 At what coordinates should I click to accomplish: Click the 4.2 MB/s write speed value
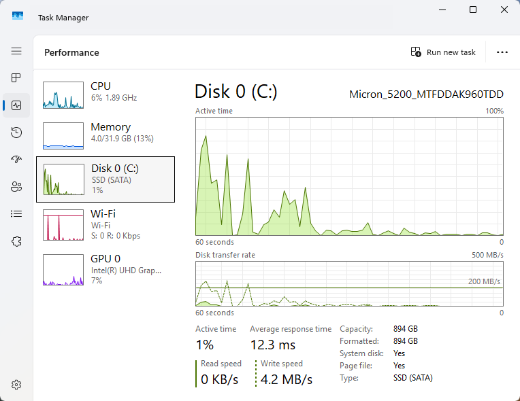tap(286, 379)
